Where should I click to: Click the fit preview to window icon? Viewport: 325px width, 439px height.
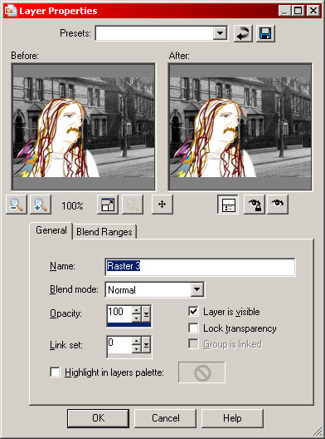coord(108,205)
